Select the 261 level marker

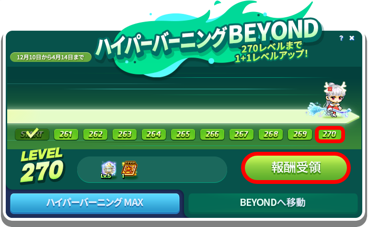coord(66,135)
